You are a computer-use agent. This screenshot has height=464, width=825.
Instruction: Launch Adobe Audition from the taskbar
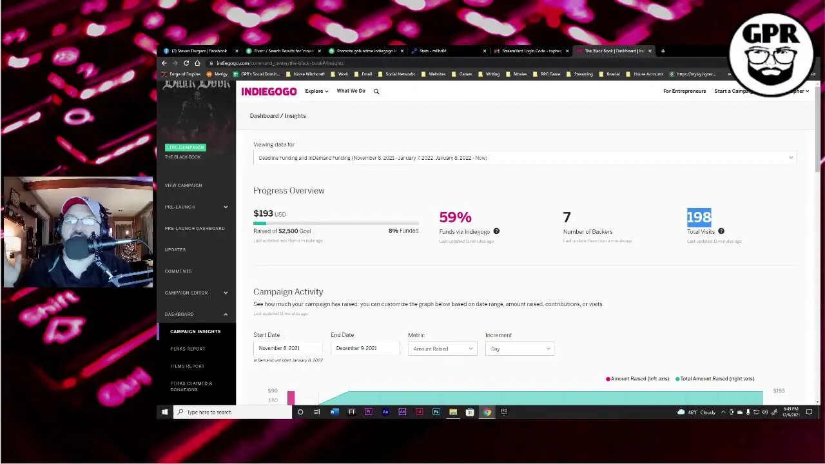385,412
